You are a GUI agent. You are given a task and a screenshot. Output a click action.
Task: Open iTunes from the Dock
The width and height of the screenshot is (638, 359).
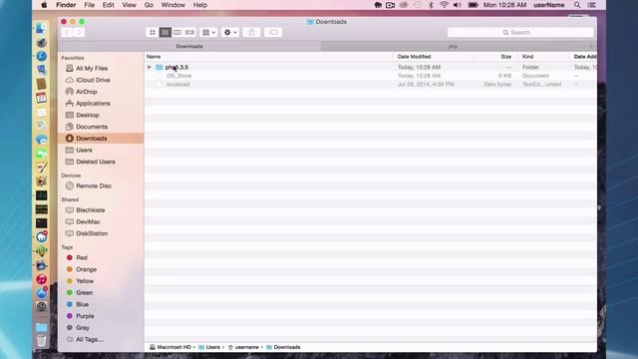coord(41,279)
